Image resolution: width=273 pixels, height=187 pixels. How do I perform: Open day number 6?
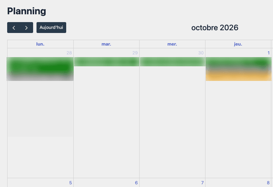click(x=136, y=183)
